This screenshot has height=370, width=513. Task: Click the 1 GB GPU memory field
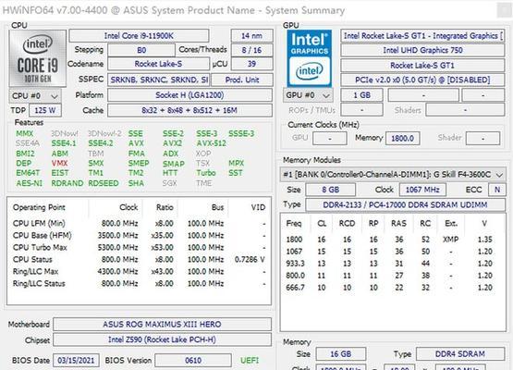click(361, 95)
